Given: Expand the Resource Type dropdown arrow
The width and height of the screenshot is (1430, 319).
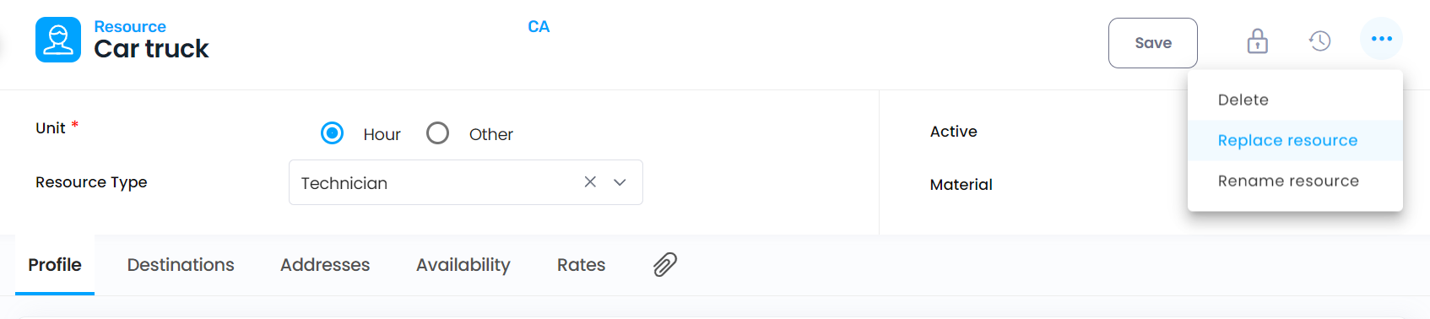Looking at the screenshot, I should (620, 182).
